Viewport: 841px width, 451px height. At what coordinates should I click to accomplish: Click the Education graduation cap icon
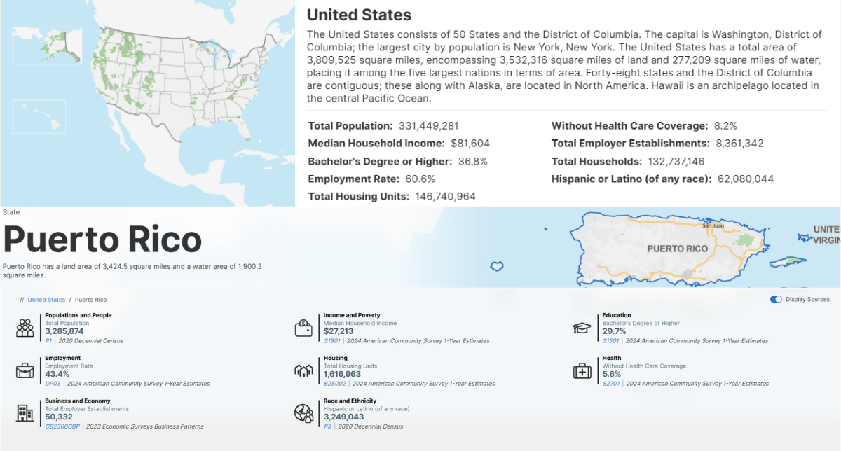click(582, 328)
